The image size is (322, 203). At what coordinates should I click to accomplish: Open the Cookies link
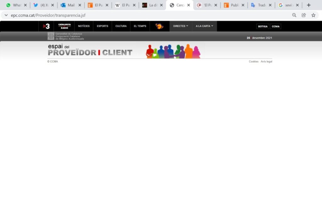(x=253, y=61)
